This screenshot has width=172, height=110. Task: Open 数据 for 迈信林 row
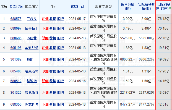point(53,38)
